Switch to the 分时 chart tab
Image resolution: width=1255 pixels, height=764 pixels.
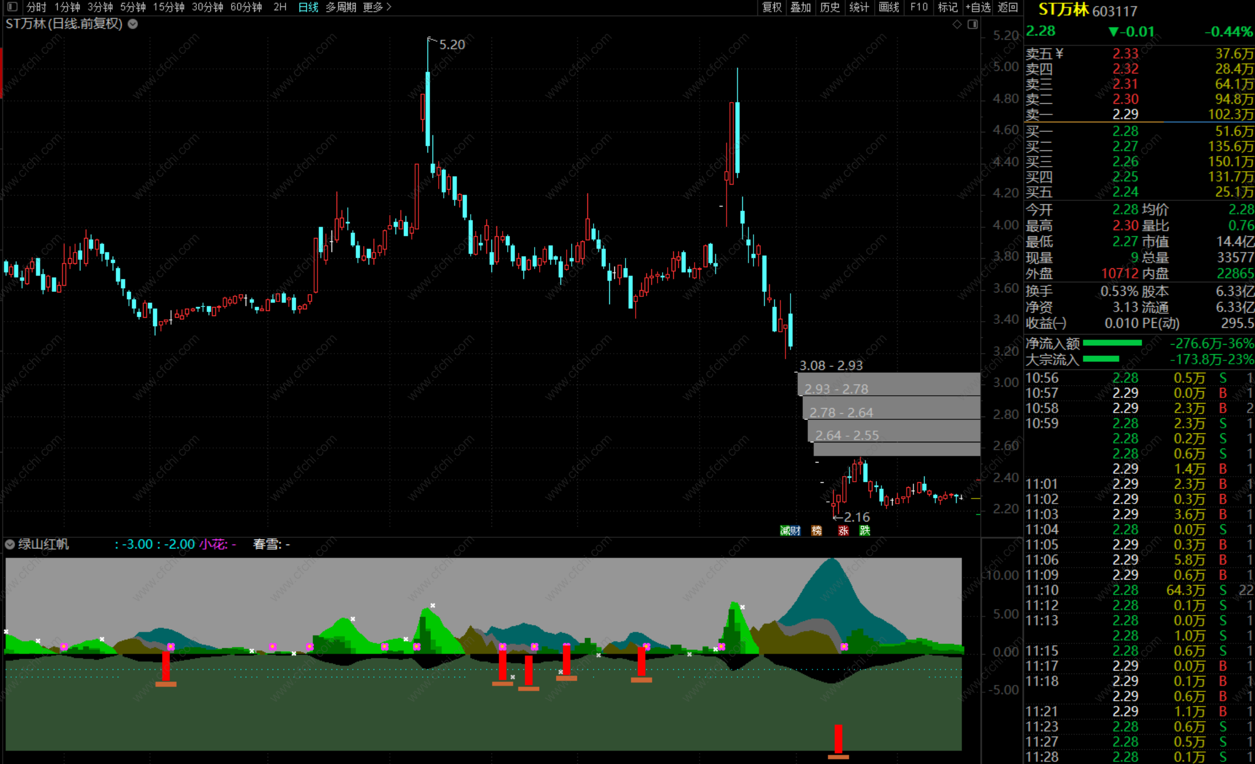[36, 7]
